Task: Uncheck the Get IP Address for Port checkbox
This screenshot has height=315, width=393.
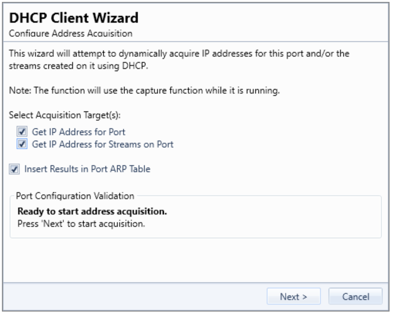Action: [x=22, y=131]
